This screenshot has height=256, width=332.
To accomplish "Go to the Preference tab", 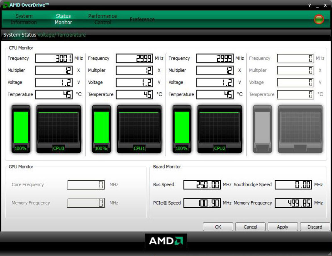I will [142, 19].
